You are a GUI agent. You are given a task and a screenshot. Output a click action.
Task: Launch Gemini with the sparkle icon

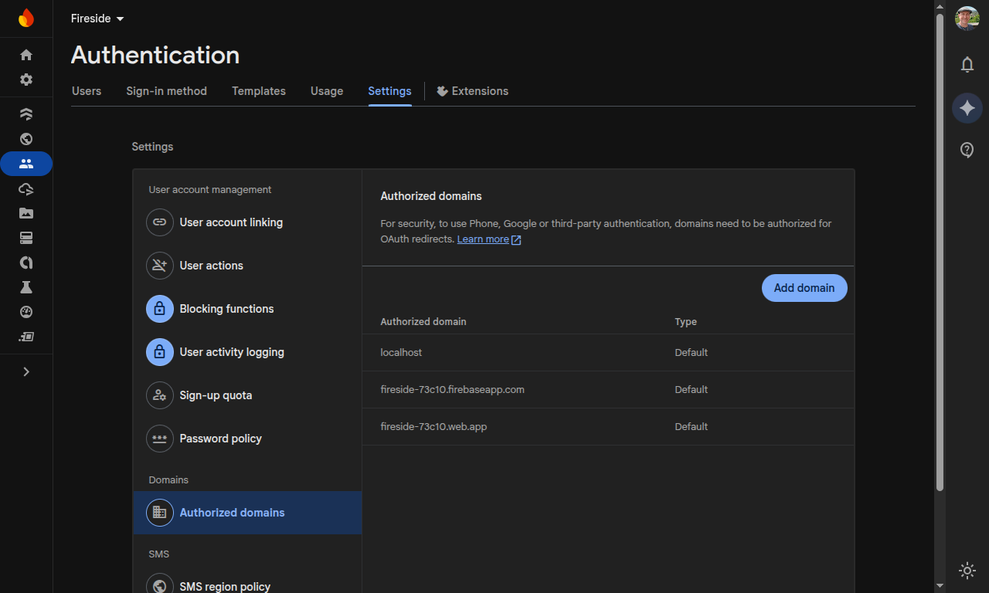[x=967, y=107]
